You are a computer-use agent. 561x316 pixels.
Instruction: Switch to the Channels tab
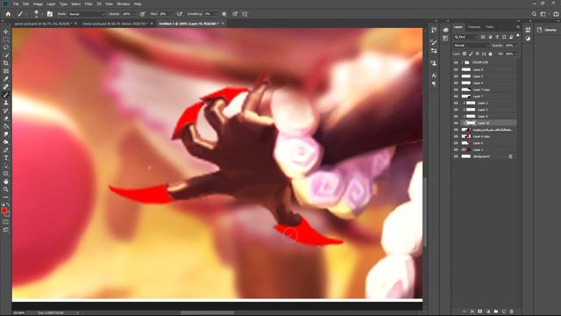pos(474,27)
